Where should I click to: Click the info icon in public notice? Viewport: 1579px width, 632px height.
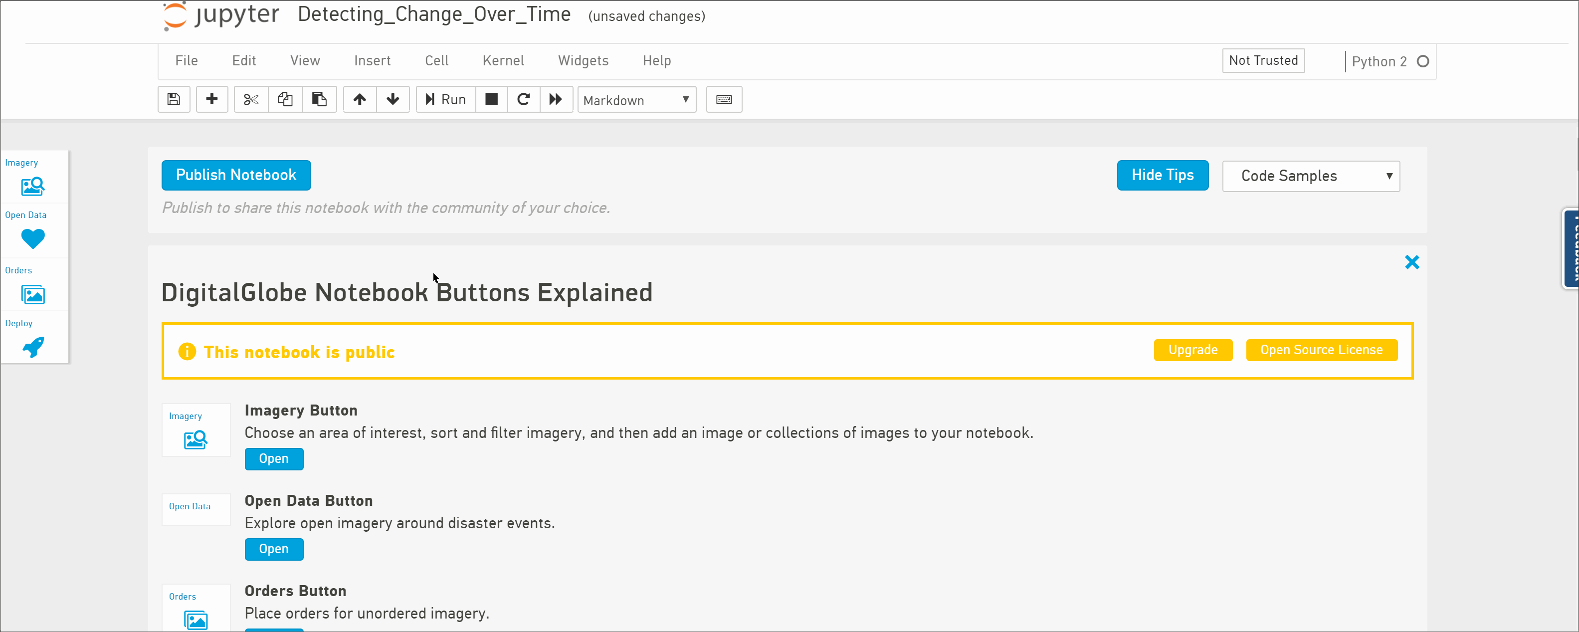(x=187, y=352)
